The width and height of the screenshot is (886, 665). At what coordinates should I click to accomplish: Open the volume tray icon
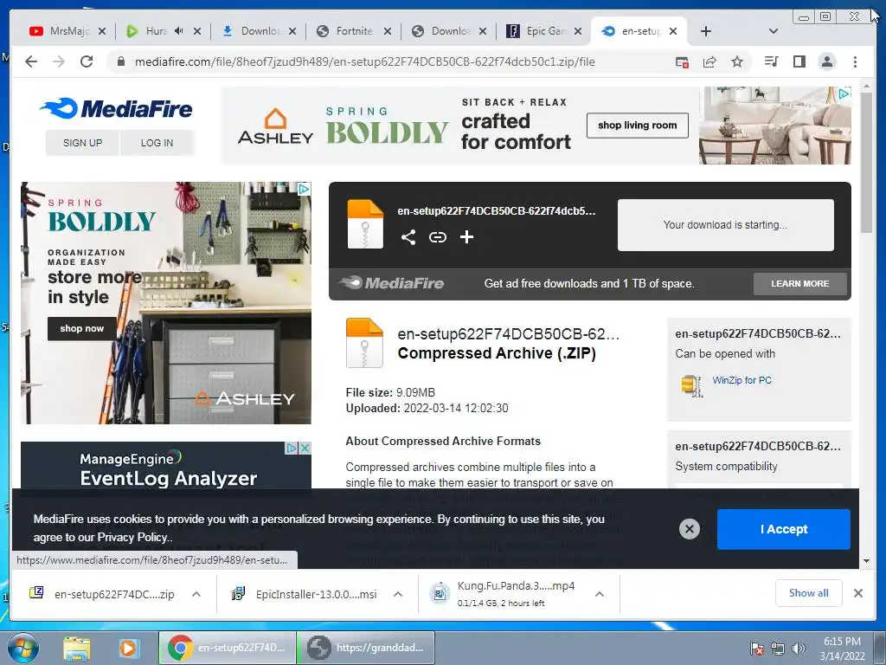coord(799,649)
